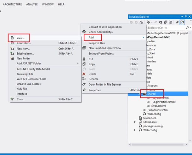Click the New Folder icon in Add submenu
Viewport: 192px width, 155px height.
pos(12,58)
